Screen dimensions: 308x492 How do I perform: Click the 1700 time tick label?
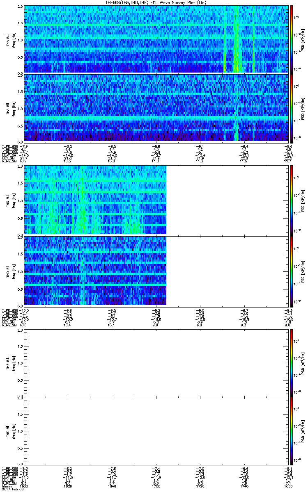pyautogui.click(x=156, y=487)
